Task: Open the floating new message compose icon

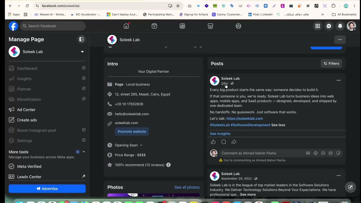Action: click(351, 187)
